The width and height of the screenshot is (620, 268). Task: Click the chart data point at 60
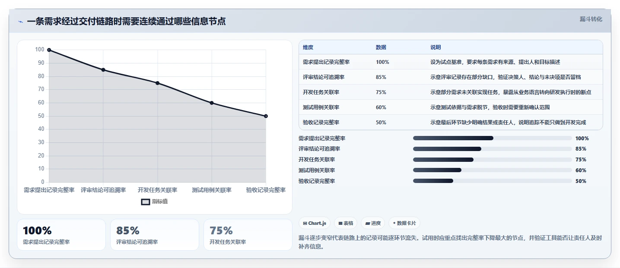pyautogui.click(x=212, y=103)
